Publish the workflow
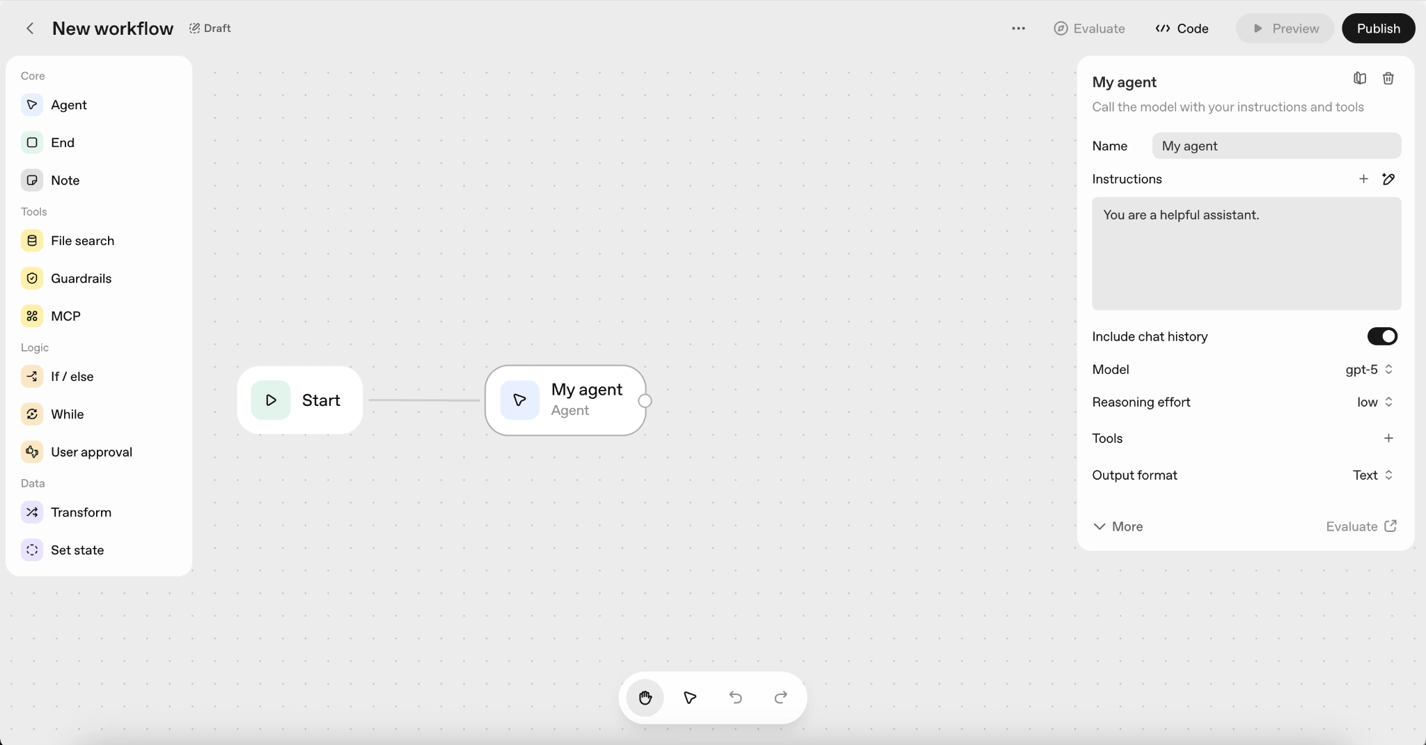This screenshot has height=745, width=1426. (1377, 29)
